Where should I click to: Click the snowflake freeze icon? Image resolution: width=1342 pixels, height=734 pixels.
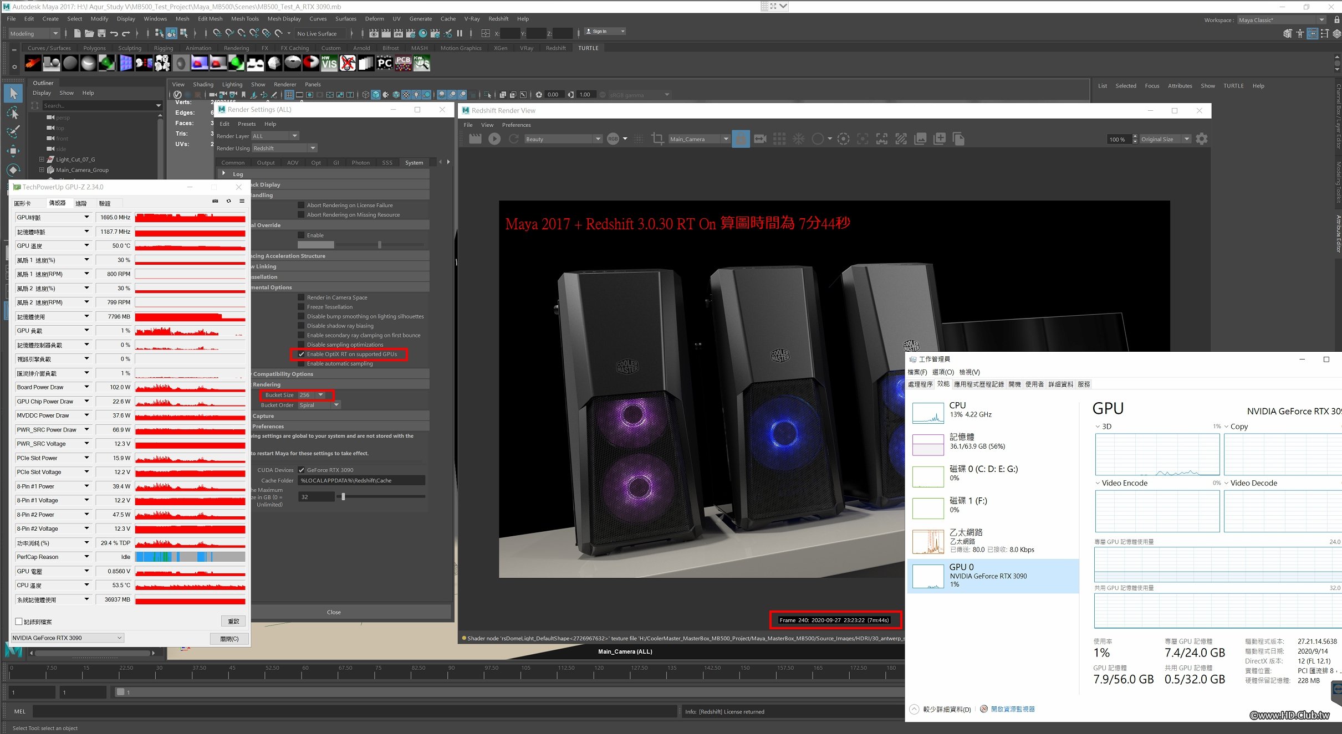(x=798, y=139)
